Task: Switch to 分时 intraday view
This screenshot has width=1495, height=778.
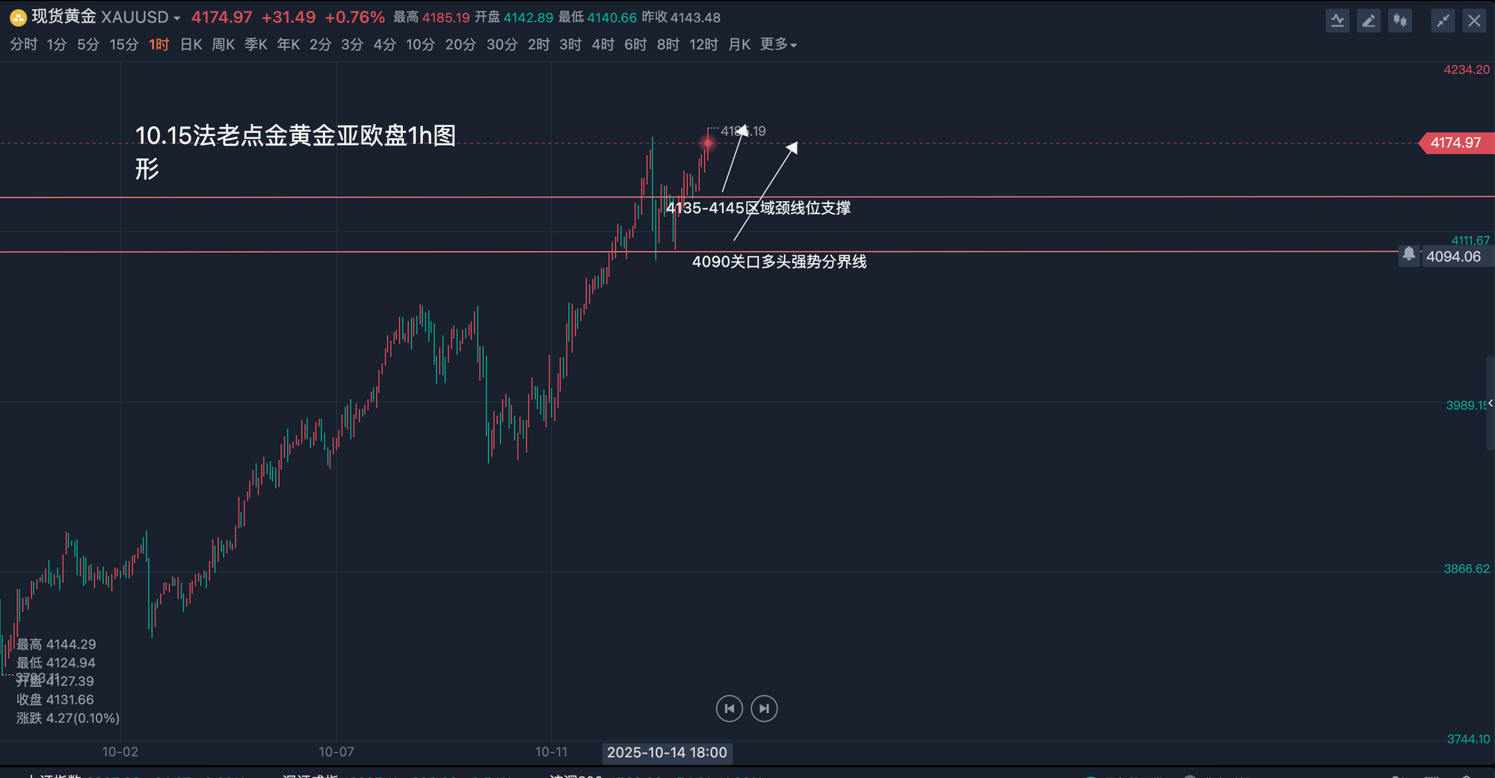Action: click(23, 45)
